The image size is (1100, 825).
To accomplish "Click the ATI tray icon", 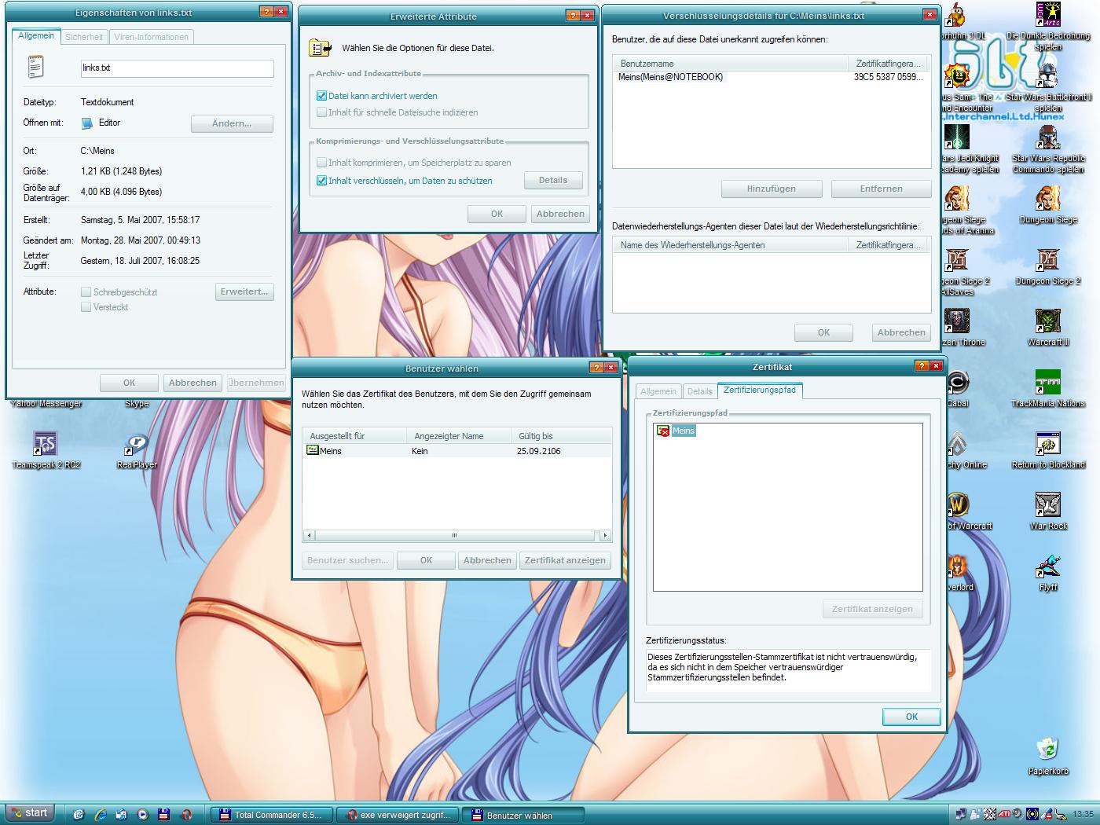I will pyautogui.click(x=1004, y=813).
